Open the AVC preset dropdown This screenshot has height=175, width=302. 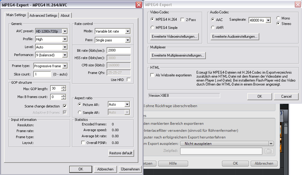click(65, 31)
